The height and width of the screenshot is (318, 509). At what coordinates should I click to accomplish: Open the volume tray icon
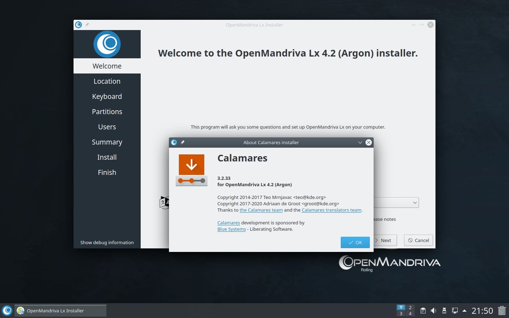click(x=433, y=311)
